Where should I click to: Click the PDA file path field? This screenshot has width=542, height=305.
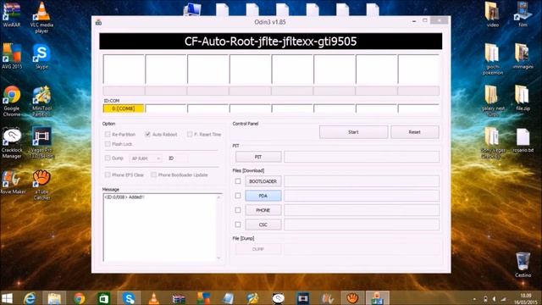[x=362, y=196]
